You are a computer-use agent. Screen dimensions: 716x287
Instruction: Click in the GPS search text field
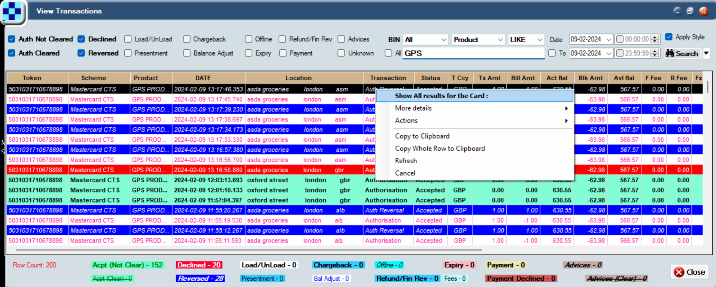474,53
